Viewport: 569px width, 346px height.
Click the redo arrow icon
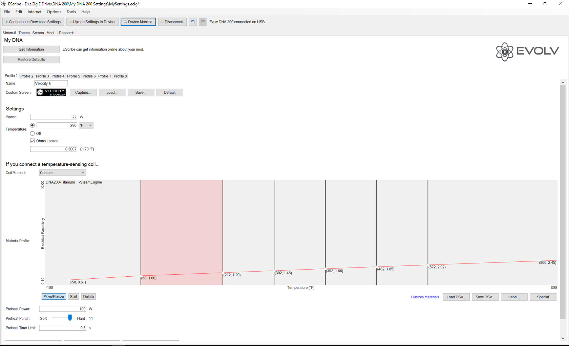point(203,22)
